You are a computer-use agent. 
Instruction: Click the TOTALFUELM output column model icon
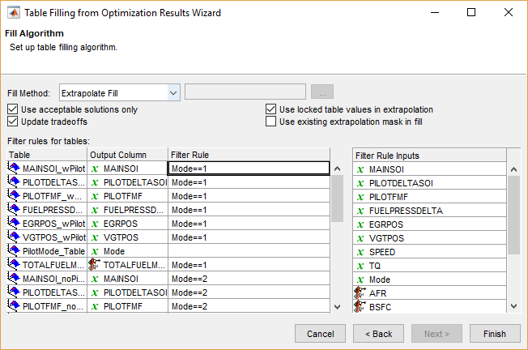coord(95,265)
